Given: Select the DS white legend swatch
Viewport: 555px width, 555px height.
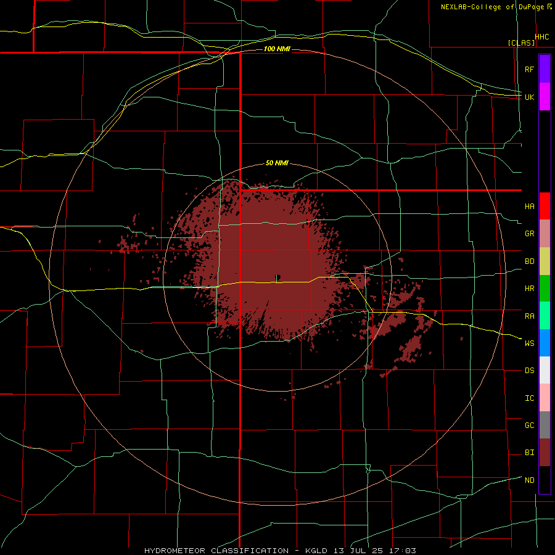Looking at the screenshot, I should pyautogui.click(x=545, y=370).
